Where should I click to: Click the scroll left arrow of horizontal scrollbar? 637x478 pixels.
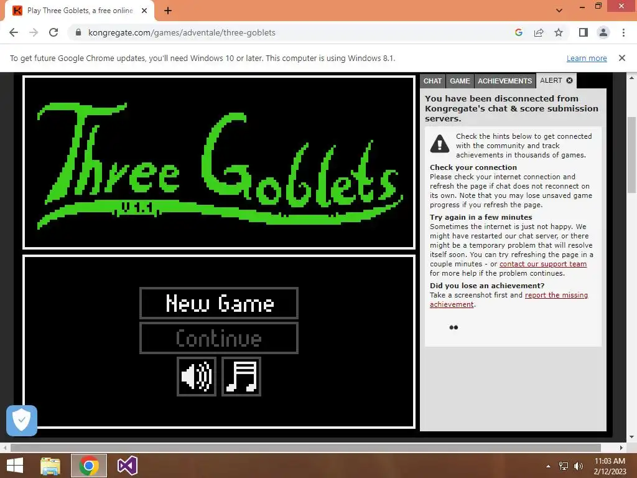click(5, 448)
